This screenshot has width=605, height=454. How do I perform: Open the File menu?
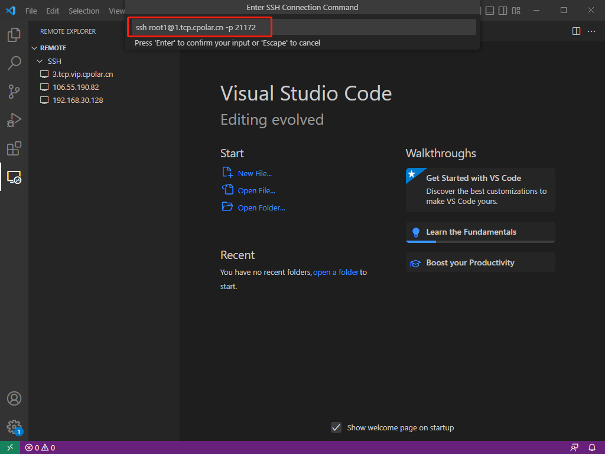(31, 11)
